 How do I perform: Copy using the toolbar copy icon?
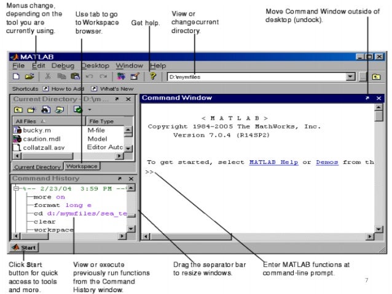61,76
